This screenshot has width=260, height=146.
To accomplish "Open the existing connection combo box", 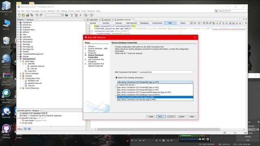I will [155, 82].
